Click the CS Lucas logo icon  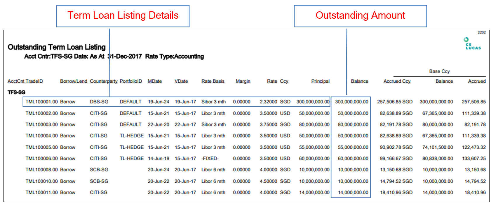tap(473, 44)
